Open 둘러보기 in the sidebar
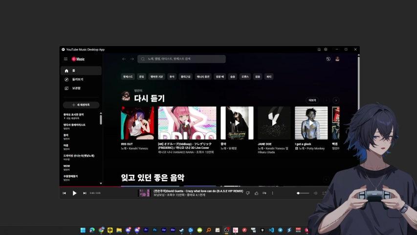This screenshot has height=235, width=417. 81,79
